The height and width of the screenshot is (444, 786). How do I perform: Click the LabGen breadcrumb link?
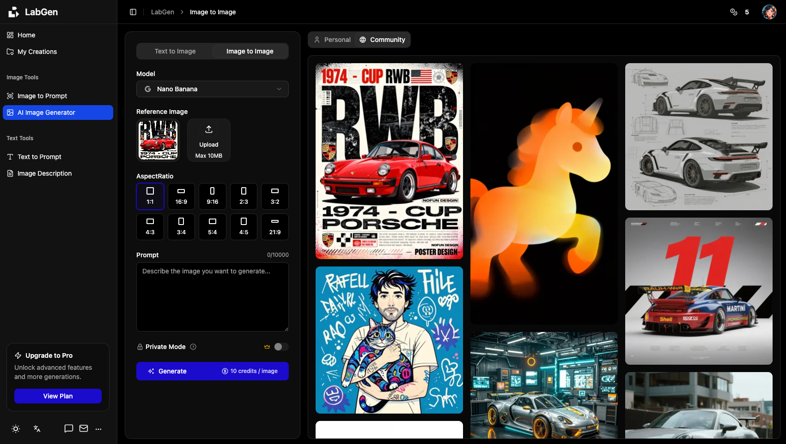tap(163, 12)
